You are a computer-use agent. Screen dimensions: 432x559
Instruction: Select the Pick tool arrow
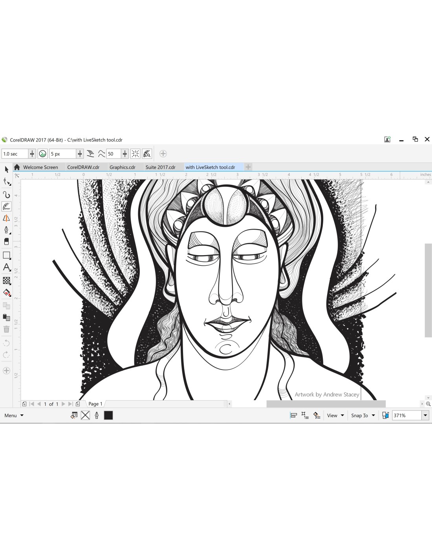(6, 169)
